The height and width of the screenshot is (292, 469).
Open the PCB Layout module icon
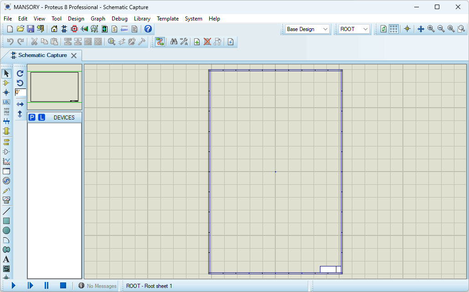point(74,29)
